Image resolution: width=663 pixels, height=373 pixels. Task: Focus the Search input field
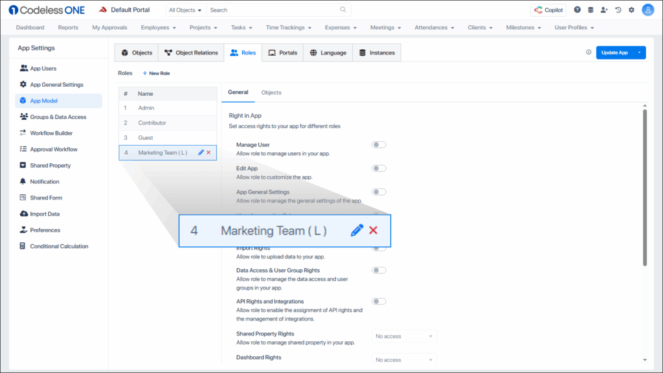click(274, 10)
